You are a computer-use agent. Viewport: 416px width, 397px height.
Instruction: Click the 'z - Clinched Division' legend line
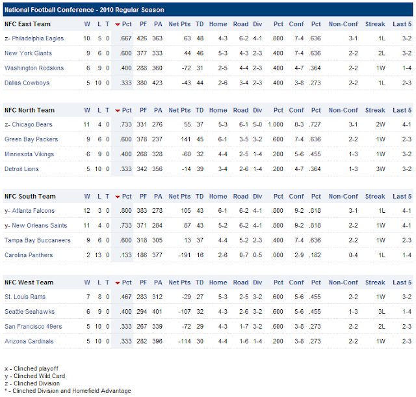32,383
